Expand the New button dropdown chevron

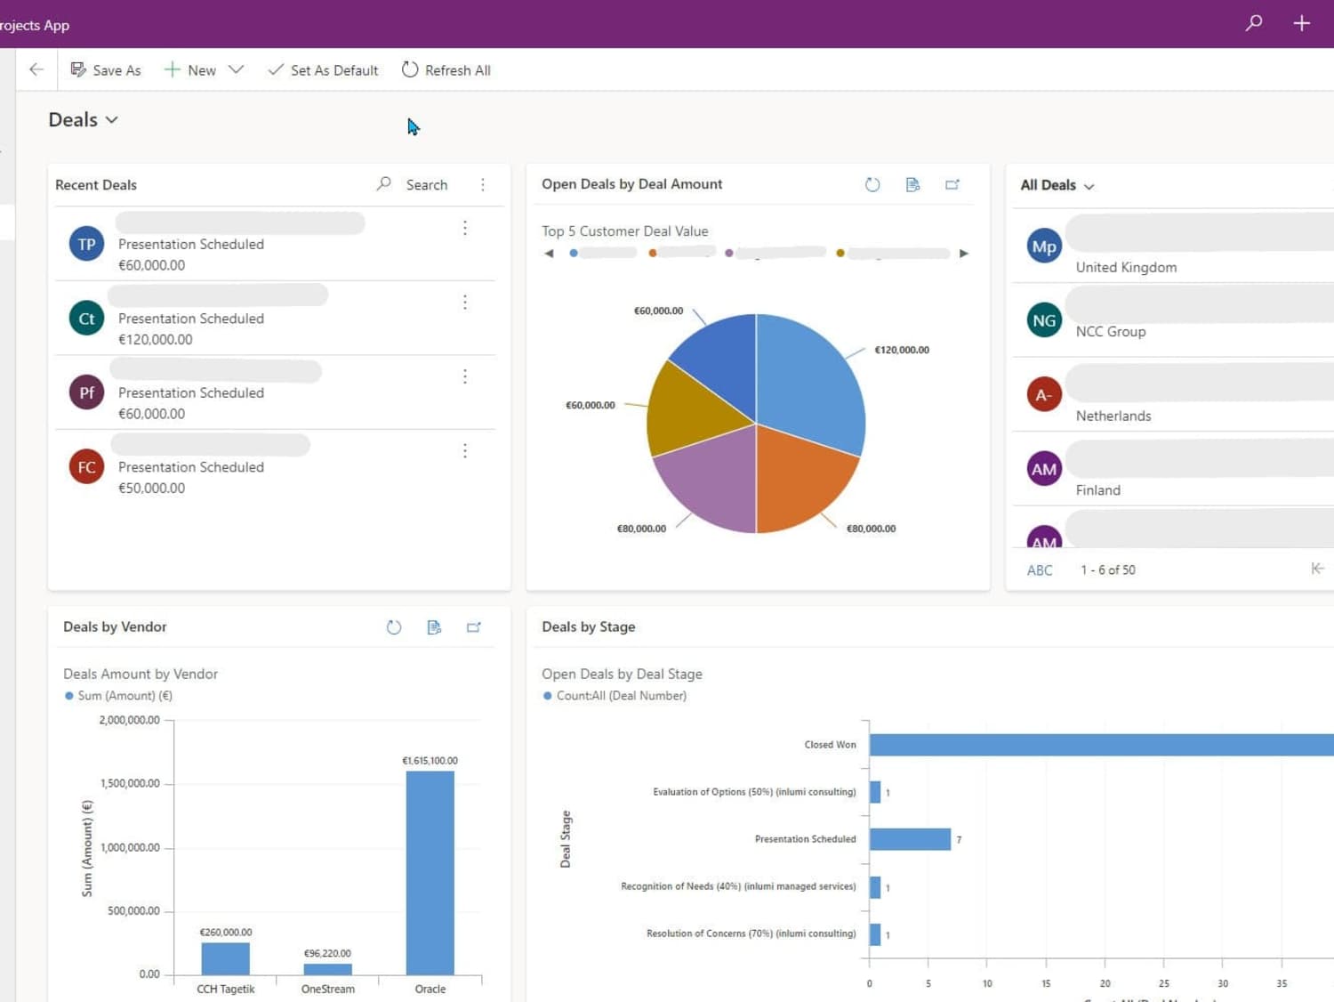coord(236,69)
